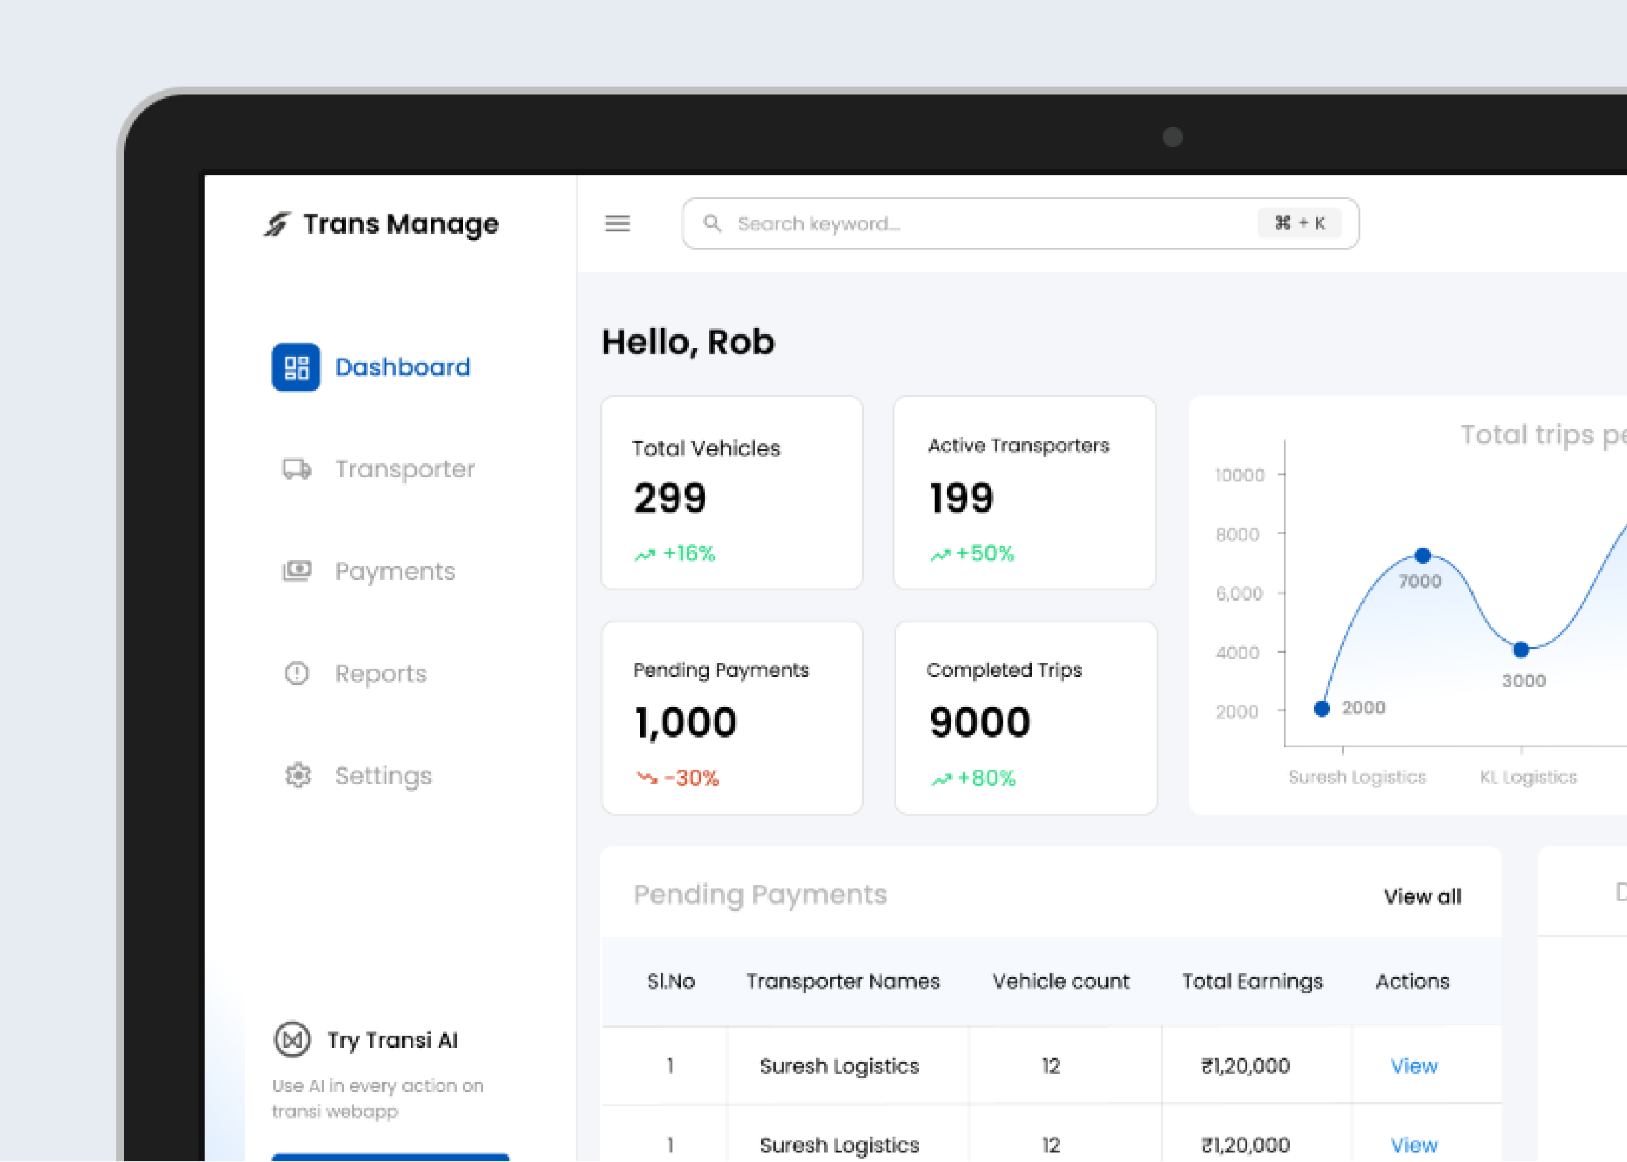Click the Trans Manage lightning logo
1627x1162 pixels.
click(x=278, y=223)
